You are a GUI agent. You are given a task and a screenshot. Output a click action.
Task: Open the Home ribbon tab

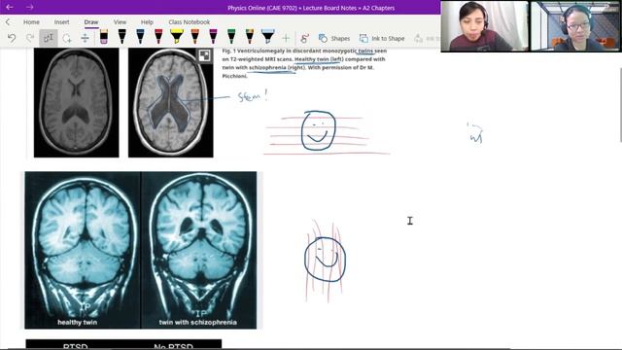pyautogui.click(x=31, y=22)
